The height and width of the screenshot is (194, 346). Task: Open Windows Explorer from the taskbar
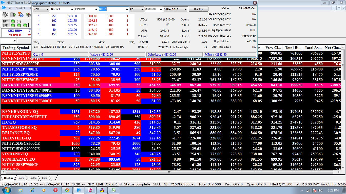tap(21, 190)
